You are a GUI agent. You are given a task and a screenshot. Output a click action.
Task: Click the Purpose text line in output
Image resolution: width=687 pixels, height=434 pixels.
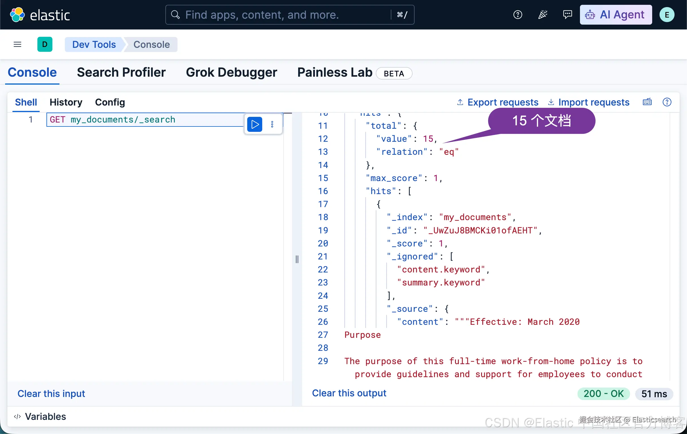pyautogui.click(x=362, y=335)
